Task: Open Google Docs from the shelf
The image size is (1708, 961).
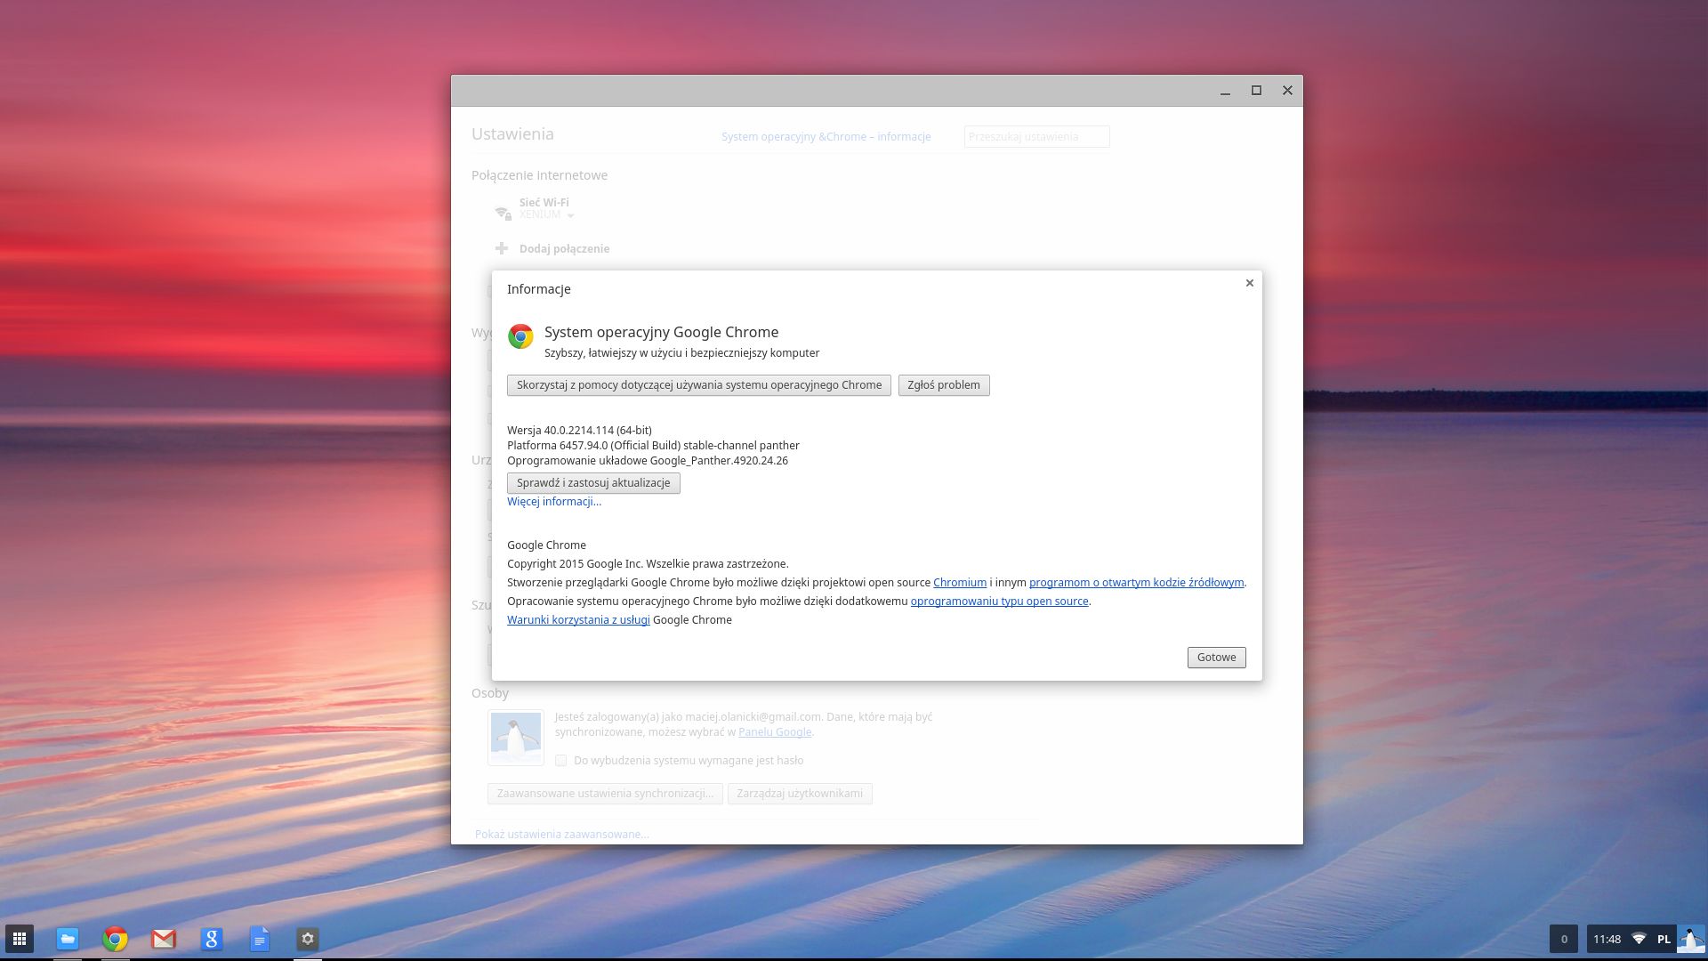Action: 259,939
